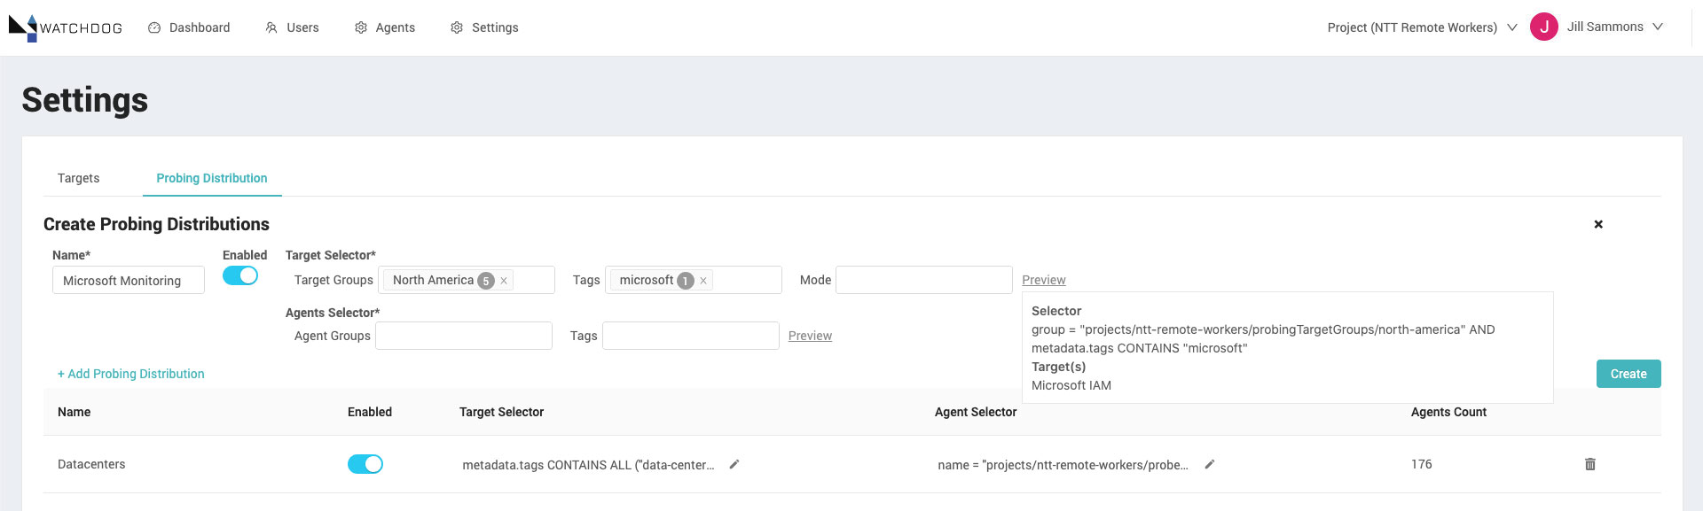The height and width of the screenshot is (511, 1703).
Task: Click Add Probing Distribution link
Action: (x=131, y=374)
